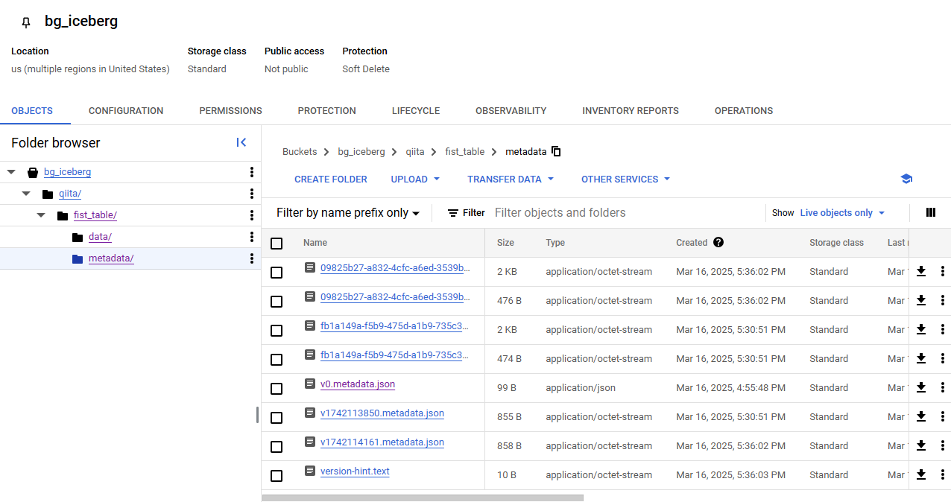Switch to the LIFECYCLE tab

click(x=416, y=111)
